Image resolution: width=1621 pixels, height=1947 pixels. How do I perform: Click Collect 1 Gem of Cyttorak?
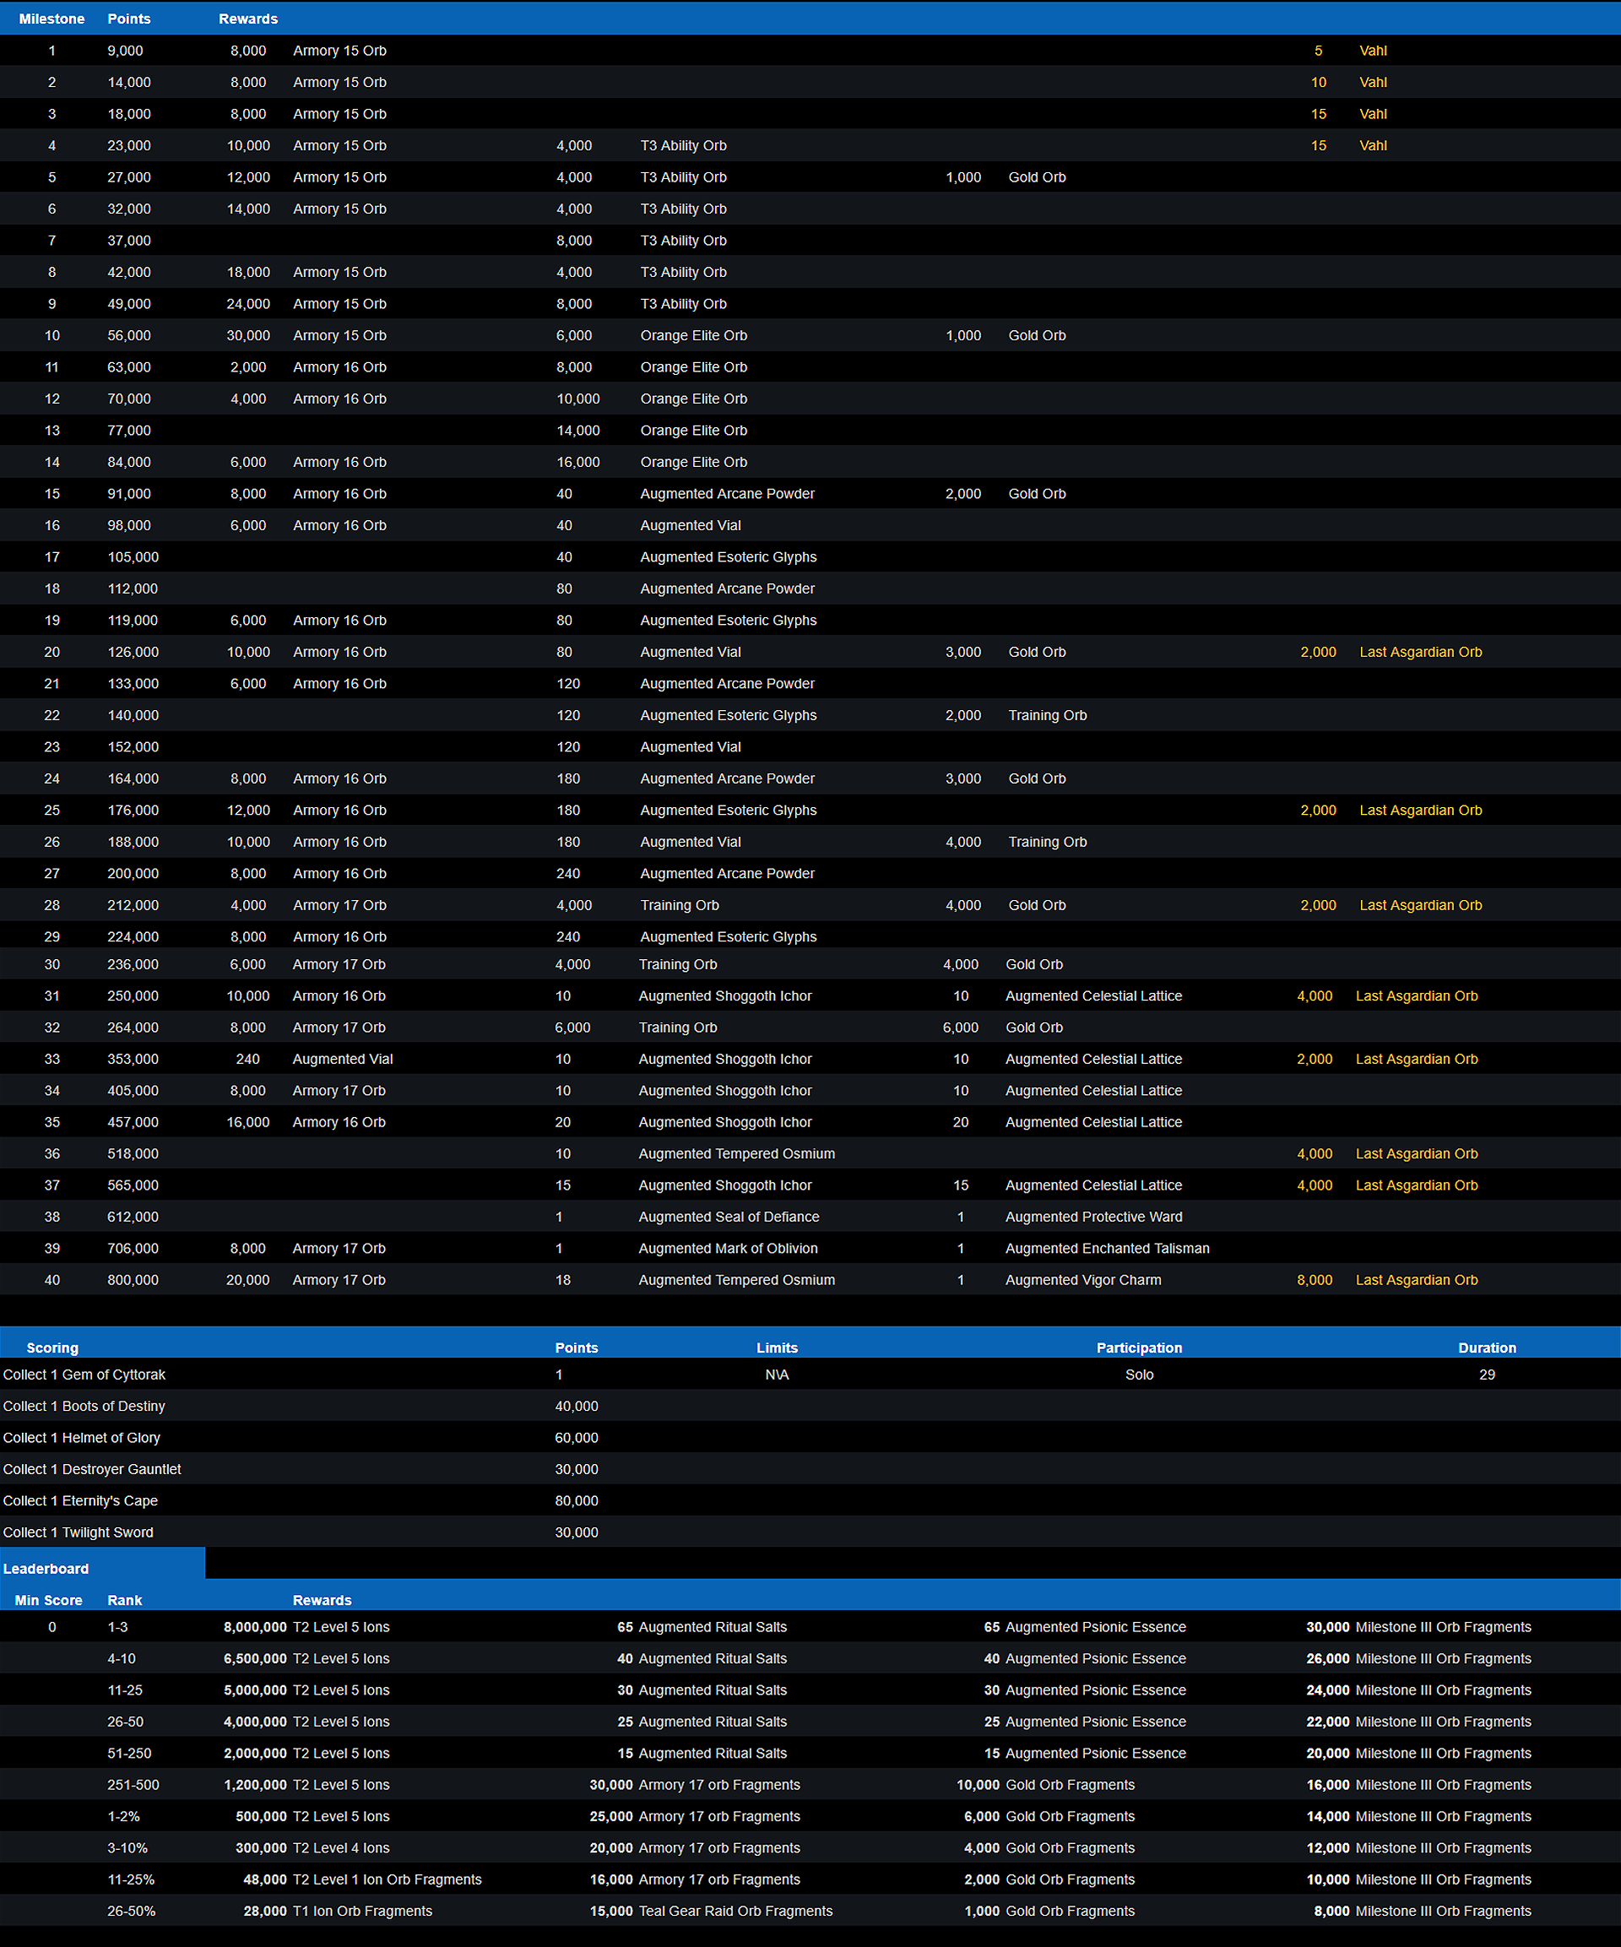click(x=84, y=1374)
